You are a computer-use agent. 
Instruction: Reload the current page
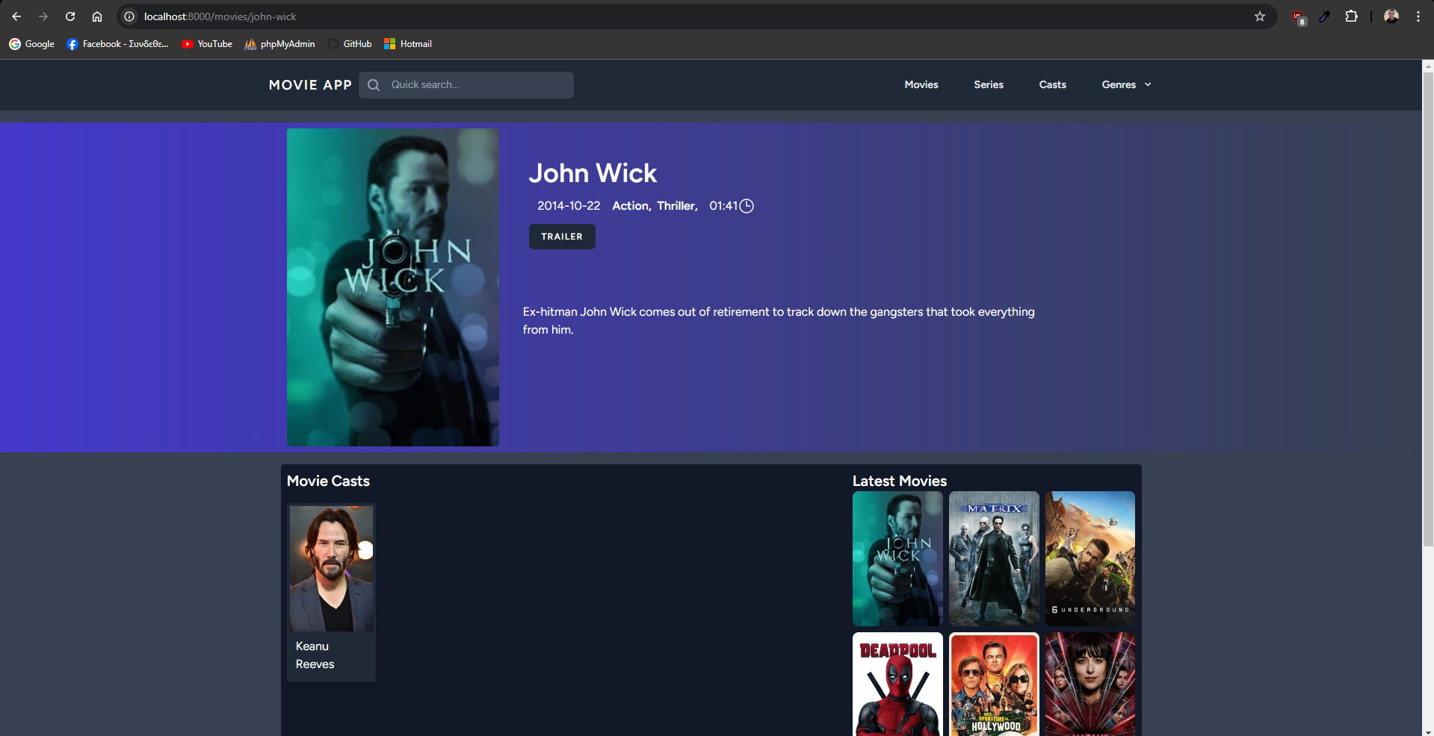tap(70, 16)
